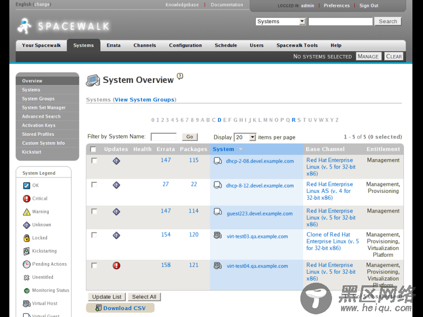Check the box for dhcp-2-08.devel.example.com

pyautogui.click(x=94, y=161)
